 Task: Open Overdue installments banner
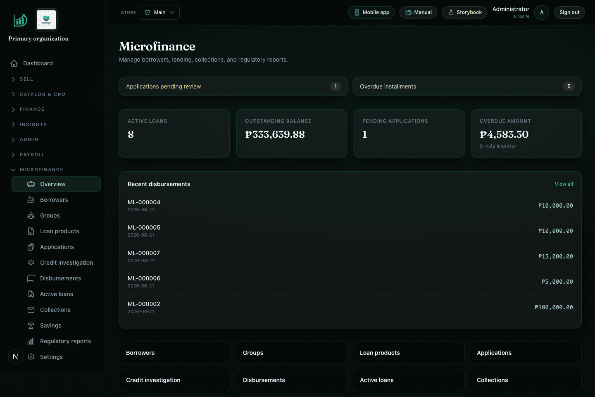tap(467, 86)
